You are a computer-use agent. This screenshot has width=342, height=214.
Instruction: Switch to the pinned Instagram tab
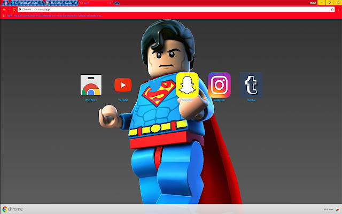(x=6, y=3)
